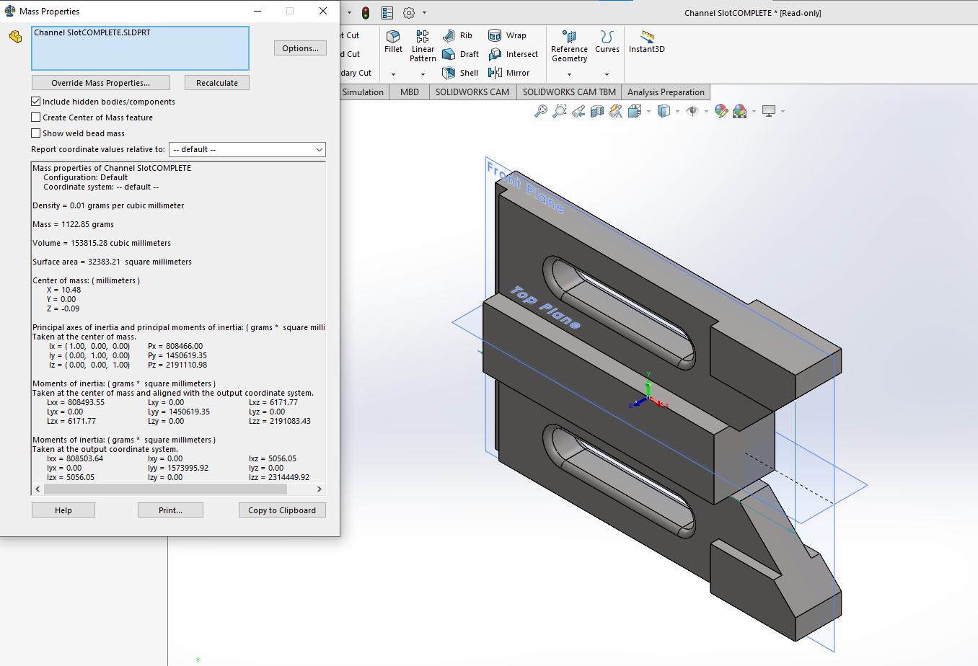The width and height of the screenshot is (978, 666).
Task: Click Edit Appearance color ball icon
Action: click(721, 111)
